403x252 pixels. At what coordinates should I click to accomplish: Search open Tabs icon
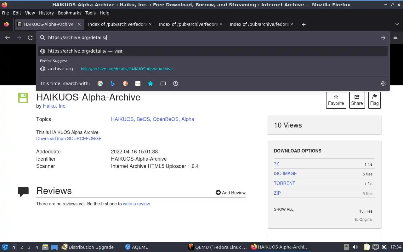(163, 83)
